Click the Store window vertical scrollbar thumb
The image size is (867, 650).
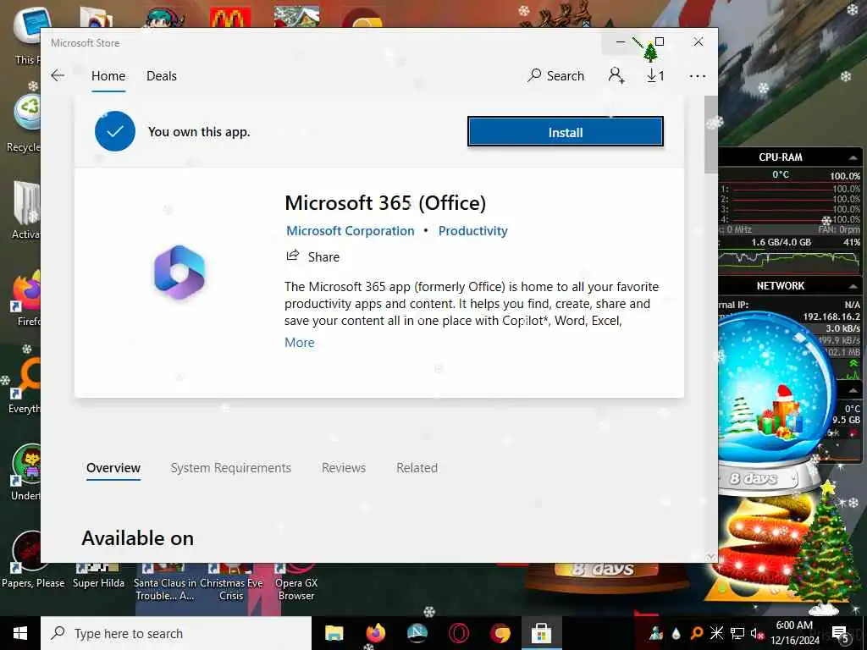click(710, 135)
